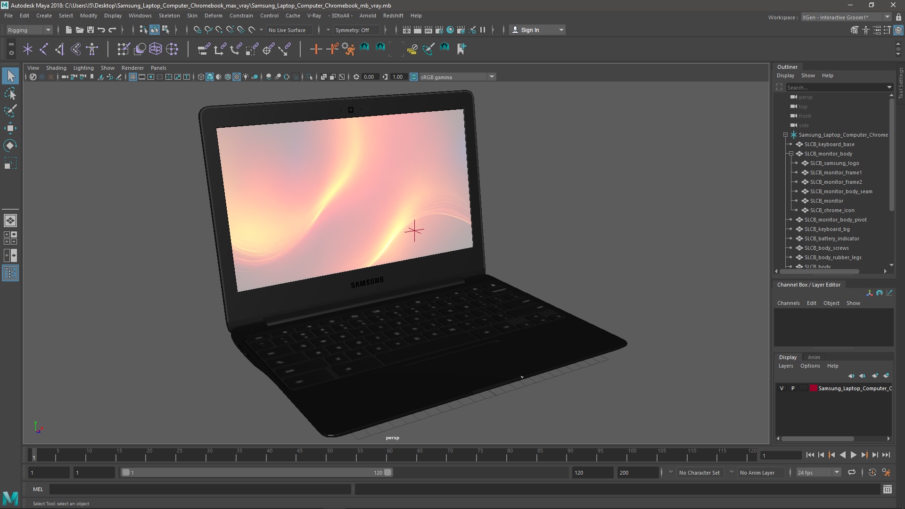Click the Create Joints shelf icon
905x509 pixels.
[x=44, y=49]
